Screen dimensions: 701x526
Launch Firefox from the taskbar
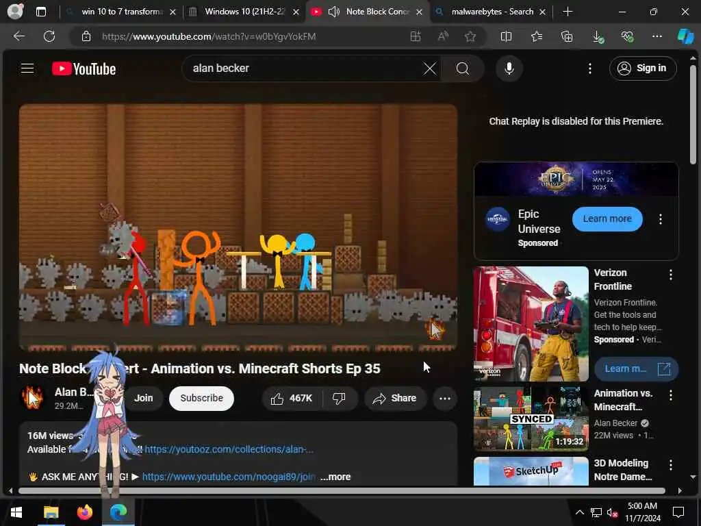(84, 512)
